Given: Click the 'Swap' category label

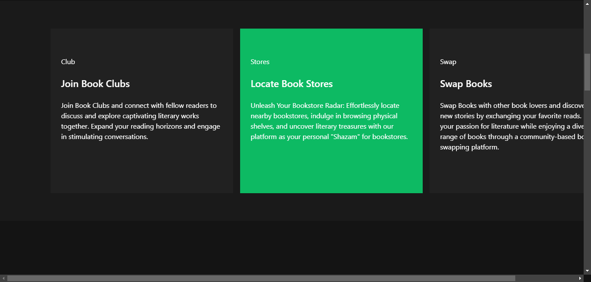Looking at the screenshot, I should tap(448, 62).
